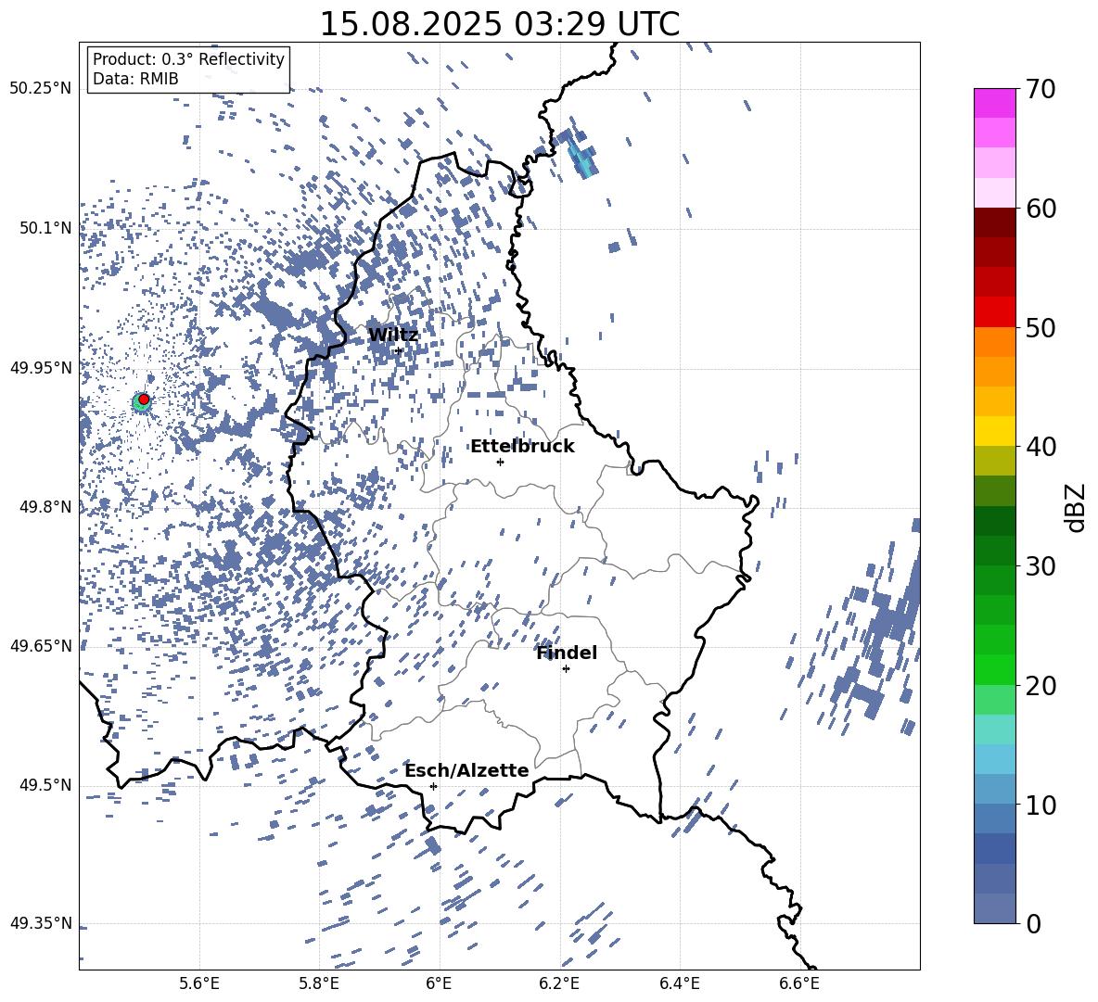Click the 60 colorbar tick label
Viewport: 1098px width, 1002px height.
(x=1041, y=209)
